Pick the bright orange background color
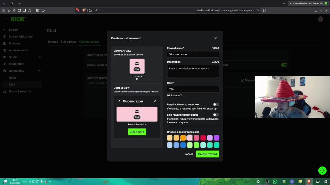 tap(183, 138)
